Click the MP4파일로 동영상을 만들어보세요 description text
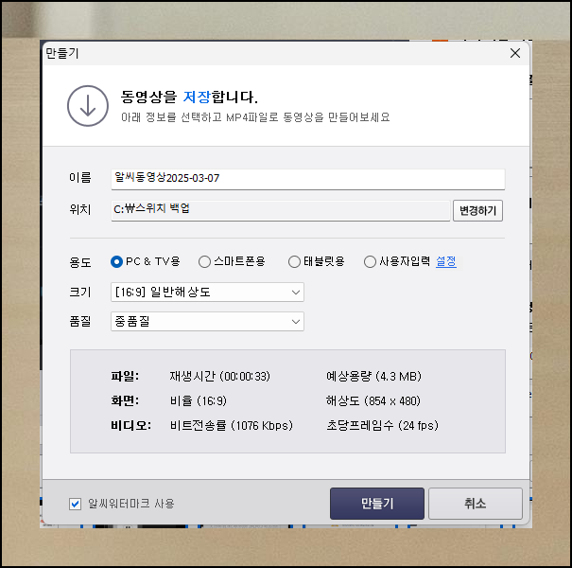572x568 pixels. (x=308, y=117)
